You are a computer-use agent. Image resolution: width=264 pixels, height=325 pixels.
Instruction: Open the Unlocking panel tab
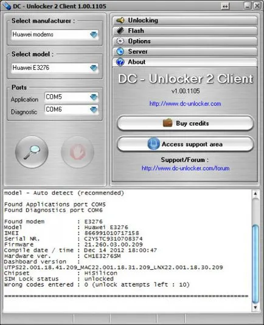coord(185,20)
